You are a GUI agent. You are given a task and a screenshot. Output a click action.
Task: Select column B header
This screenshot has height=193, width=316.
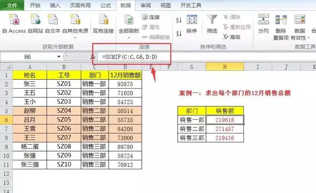(64, 67)
